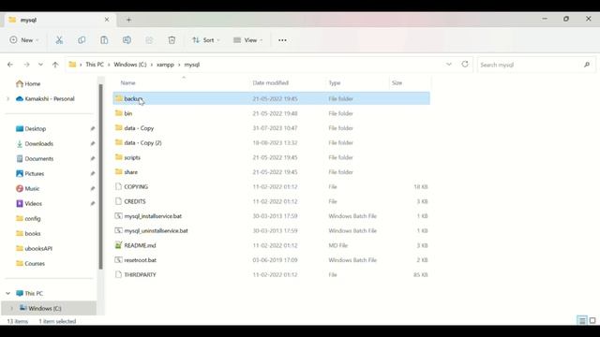This screenshot has width=600, height=337.
Task: Select the data - Copy (2) folder
Action: 271,142
